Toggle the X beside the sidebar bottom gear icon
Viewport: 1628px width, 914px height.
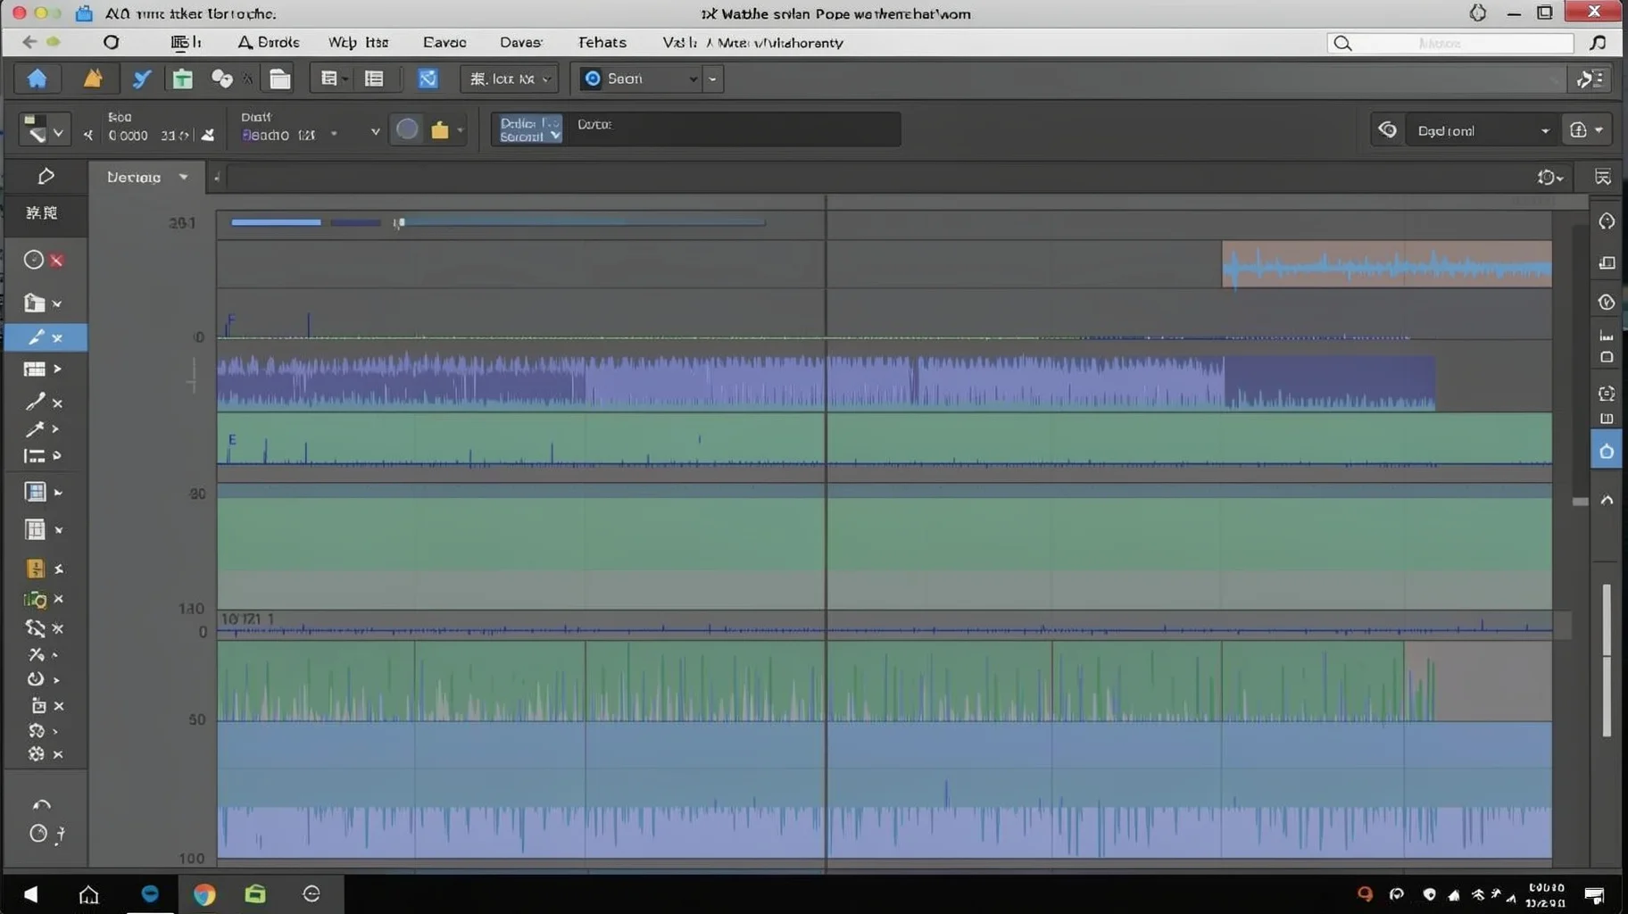coord(58,754)
